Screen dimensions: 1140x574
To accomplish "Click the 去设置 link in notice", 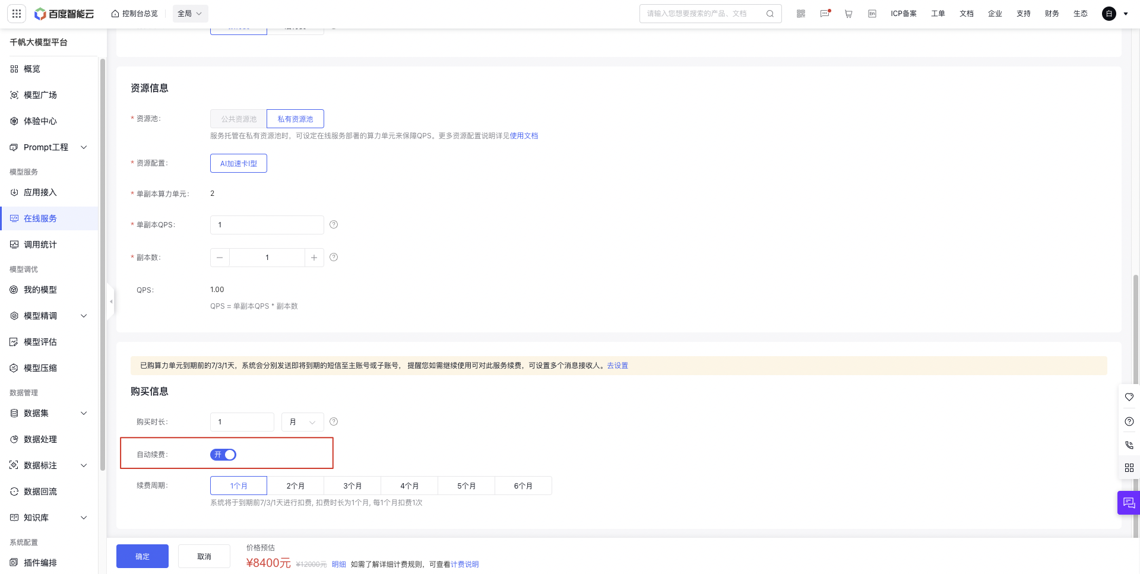I will [x=617, y=366].
